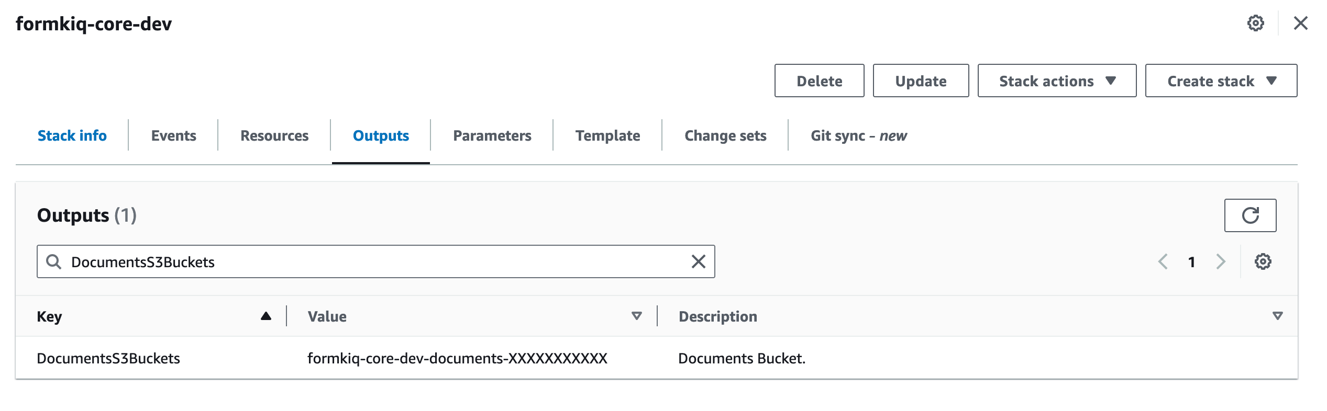Sort by Key column ascending arrow

point(266,316)
